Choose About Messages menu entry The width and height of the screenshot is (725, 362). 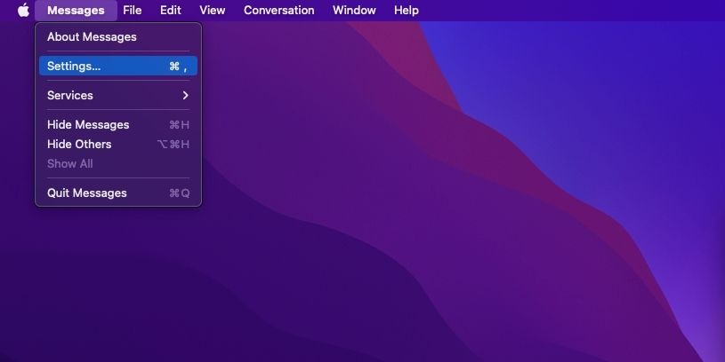[x=118, y=37]
